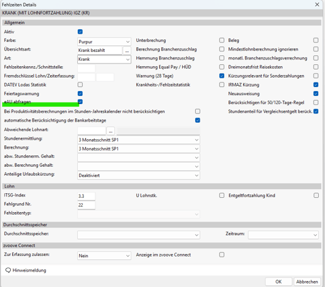Click the Fehlgrund Nr. field with 22
The height and width of the screenshot is (287, 325).
coord(86,205)
